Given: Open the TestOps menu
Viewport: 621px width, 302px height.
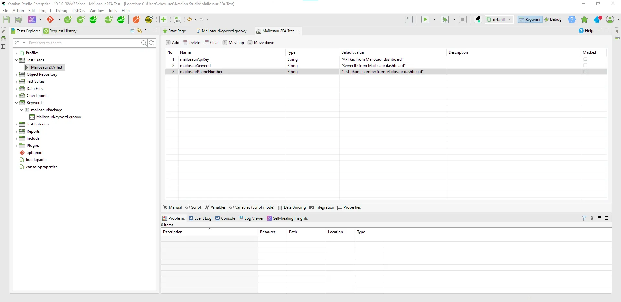Looking at the screenshot, I should tap(78, 10).
